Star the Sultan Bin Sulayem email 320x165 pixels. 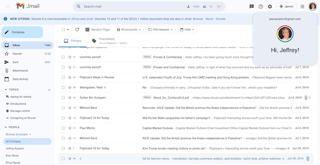pos(70,98)
